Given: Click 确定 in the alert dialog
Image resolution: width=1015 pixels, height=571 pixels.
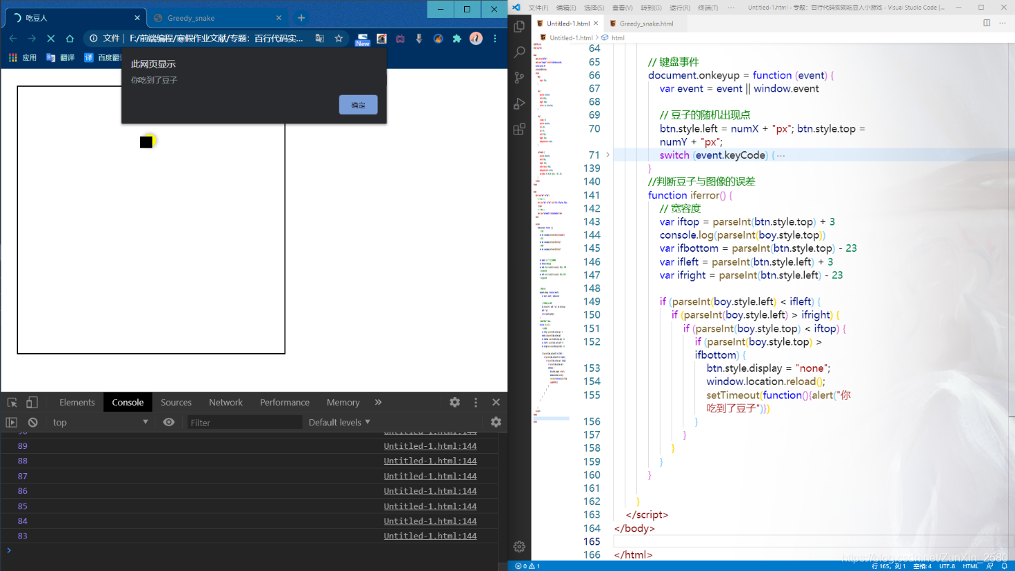Looking at the screenshot, I should [x=358, y=105].
